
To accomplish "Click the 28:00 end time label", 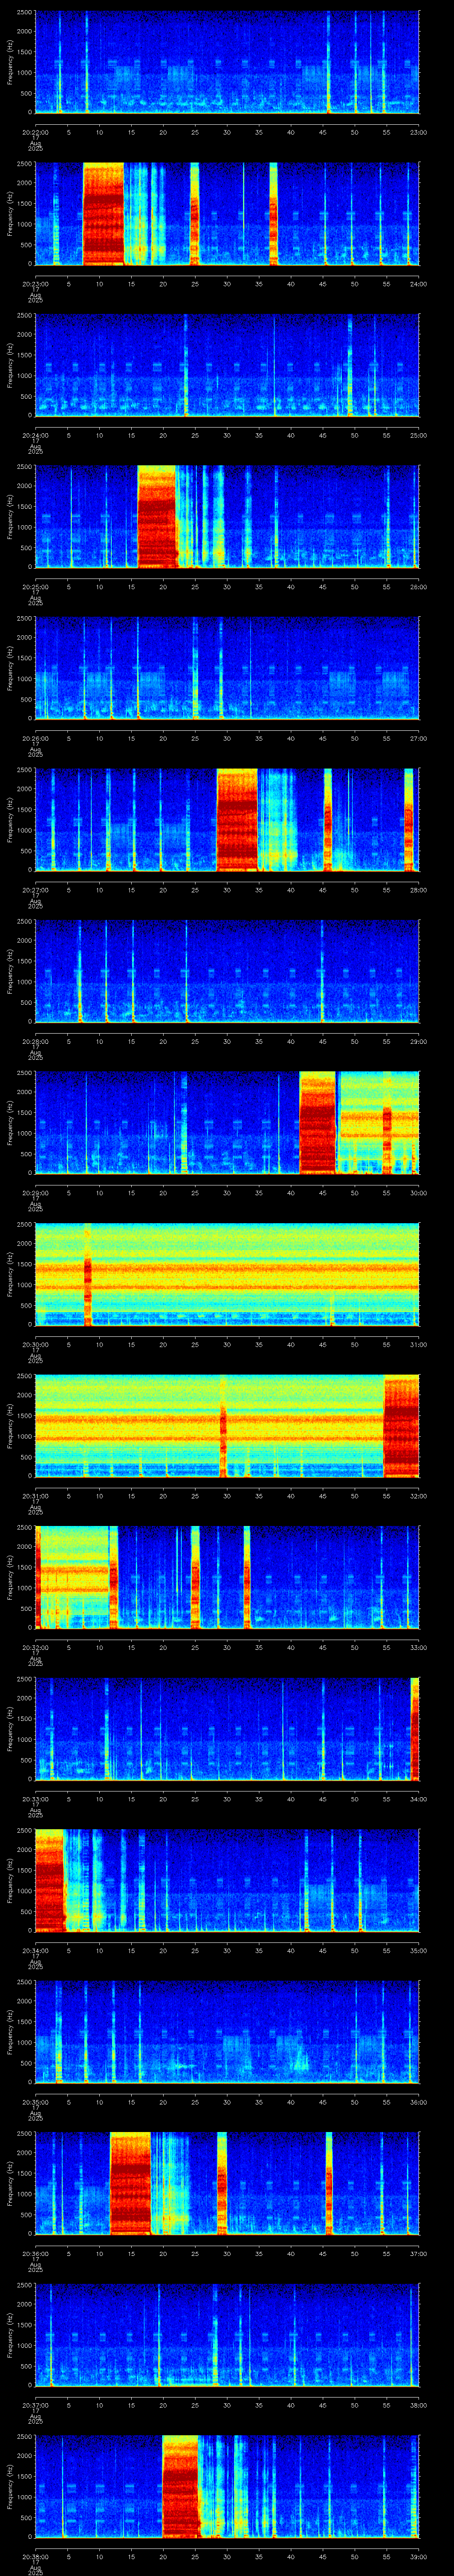I will point(418,890).
